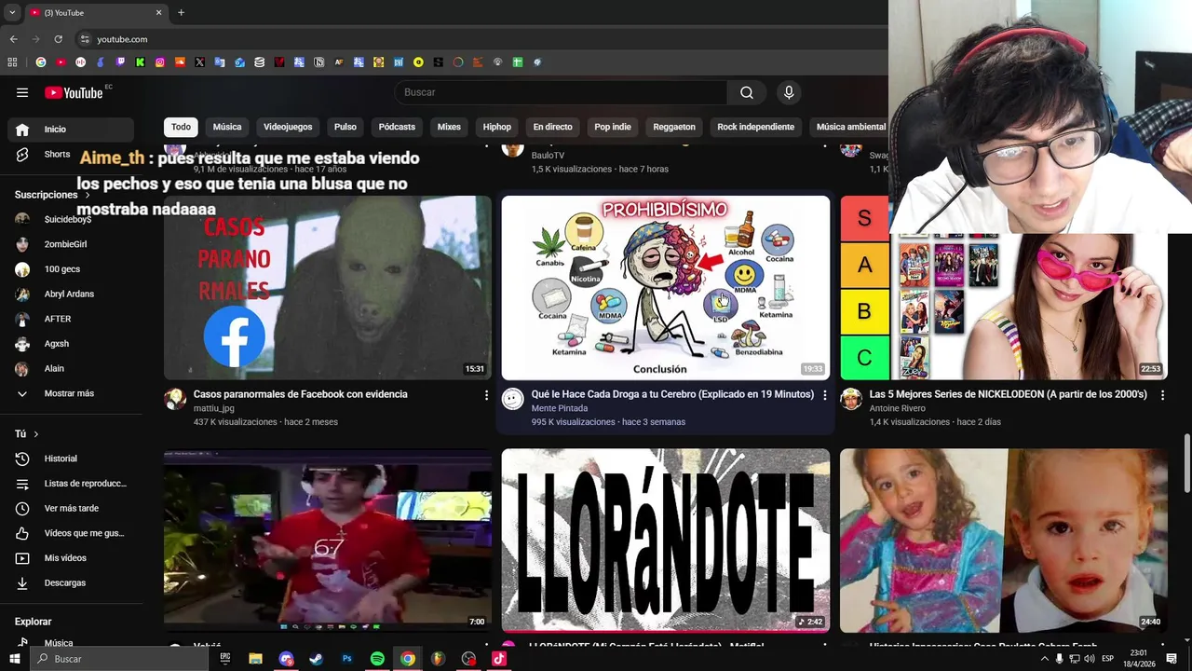Viewport: 1192px width, 671px height.
Task: Open the apps grid in bookmarks bar
Action: [12, 62]
